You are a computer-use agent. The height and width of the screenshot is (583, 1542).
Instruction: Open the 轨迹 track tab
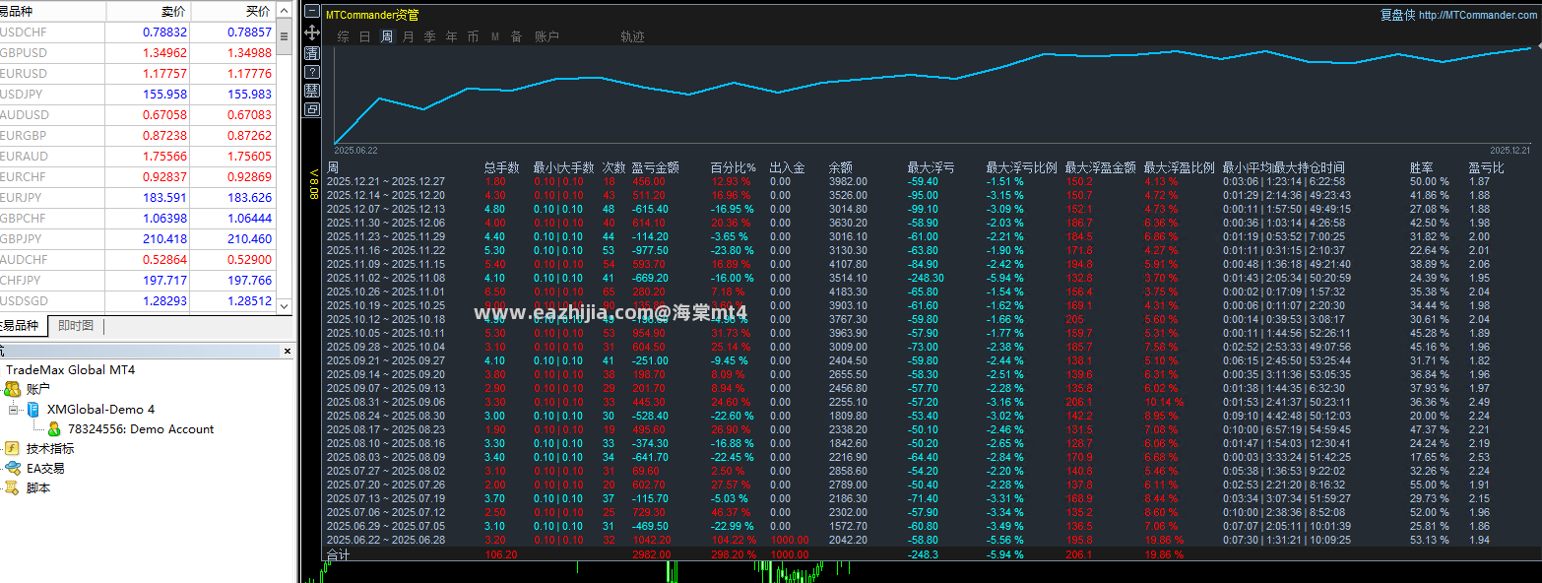point(632,36)
